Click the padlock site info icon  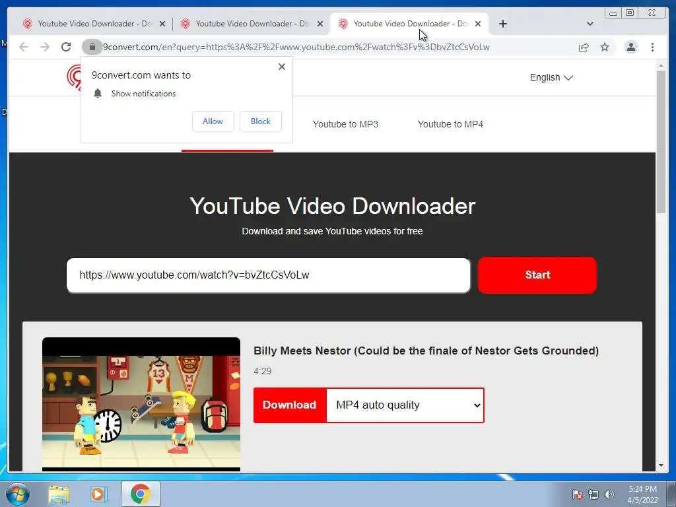[x=92, y=47]
